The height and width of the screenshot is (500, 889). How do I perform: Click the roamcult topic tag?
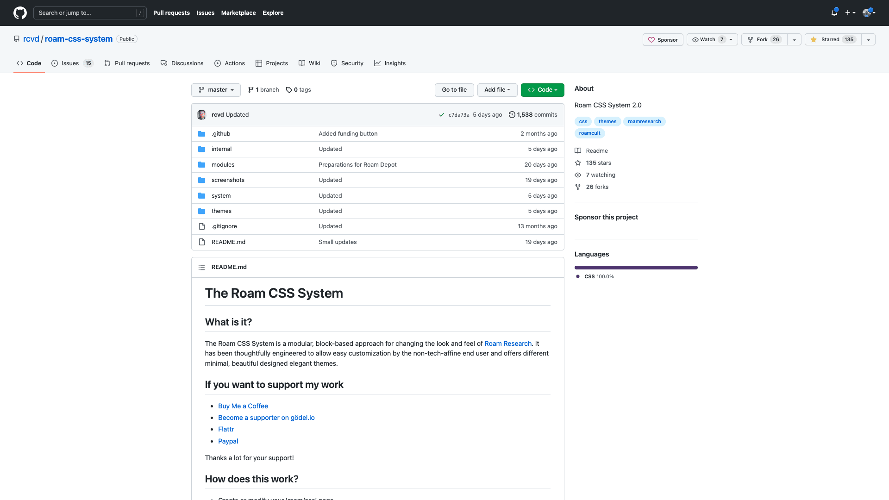pos(589,133)
